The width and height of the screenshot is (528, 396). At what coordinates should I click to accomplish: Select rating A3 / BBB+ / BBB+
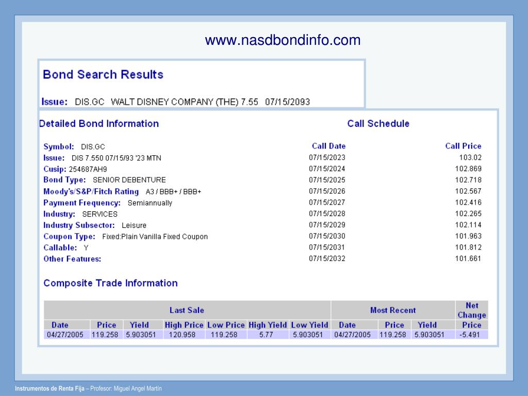pos(173,192)
